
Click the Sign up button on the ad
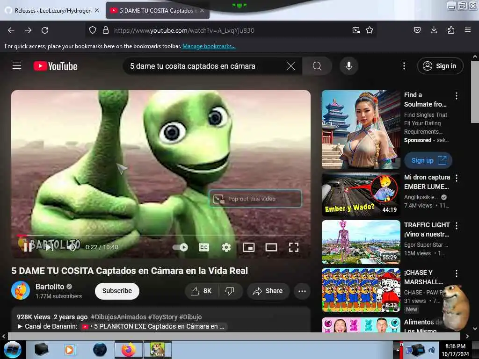tap(428, 160)
